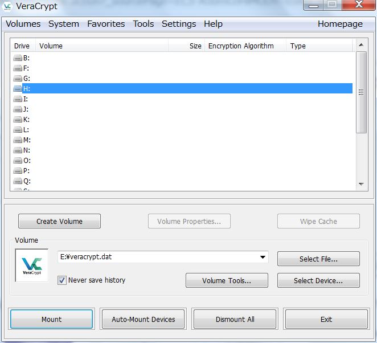This screenshot has width=377, height=343.
Task: Toggle the Never save history checkbox
Action: [62, 280]
